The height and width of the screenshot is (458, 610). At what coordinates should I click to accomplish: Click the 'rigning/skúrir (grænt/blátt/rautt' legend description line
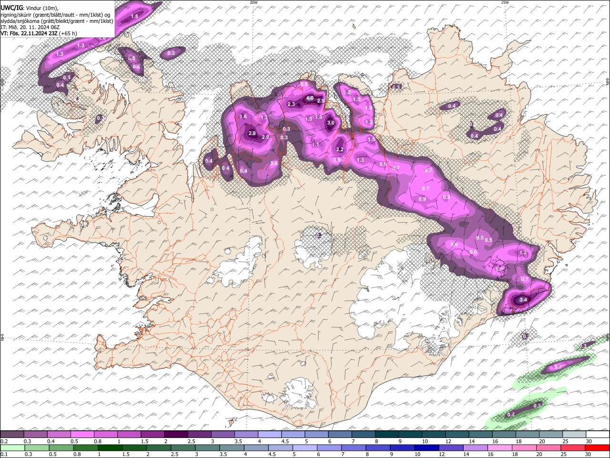[56, 15]
